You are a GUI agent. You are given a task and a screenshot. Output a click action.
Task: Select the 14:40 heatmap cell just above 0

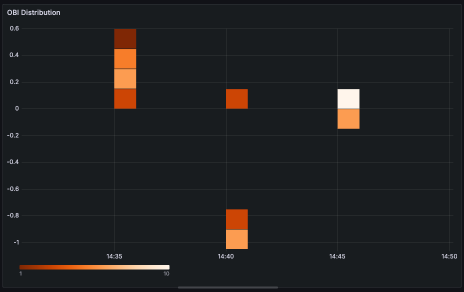click(236, 98)
